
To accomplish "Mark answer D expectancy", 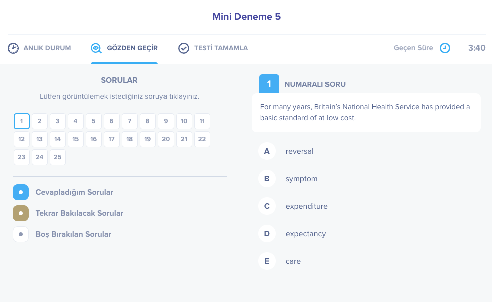I will (x=267, y=234).
